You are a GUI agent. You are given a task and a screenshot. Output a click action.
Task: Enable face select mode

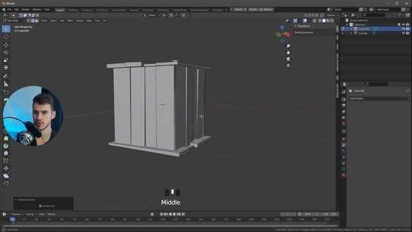pyautogui.click(x=37, y=21)
